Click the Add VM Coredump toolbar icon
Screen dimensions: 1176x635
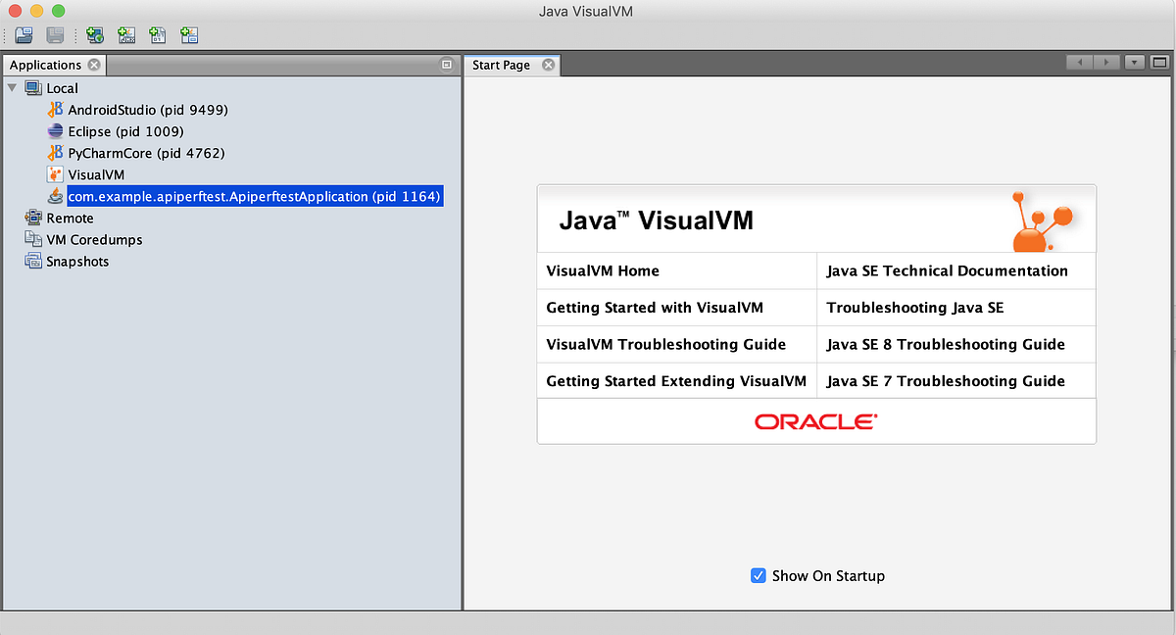158,34
